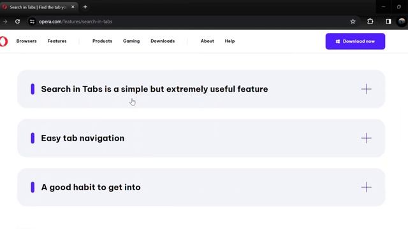Go forward with the arrow icon

tap(5, 22)
